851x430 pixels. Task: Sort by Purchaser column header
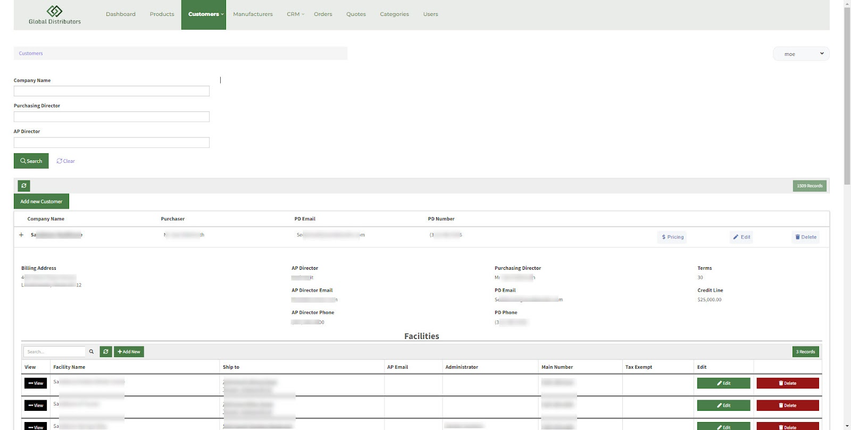[173, 219]
